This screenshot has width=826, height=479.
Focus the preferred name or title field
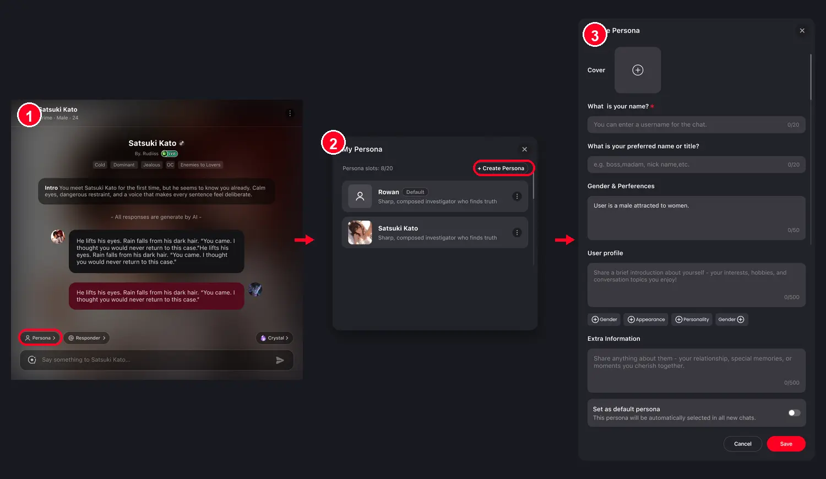coord(697,165)
